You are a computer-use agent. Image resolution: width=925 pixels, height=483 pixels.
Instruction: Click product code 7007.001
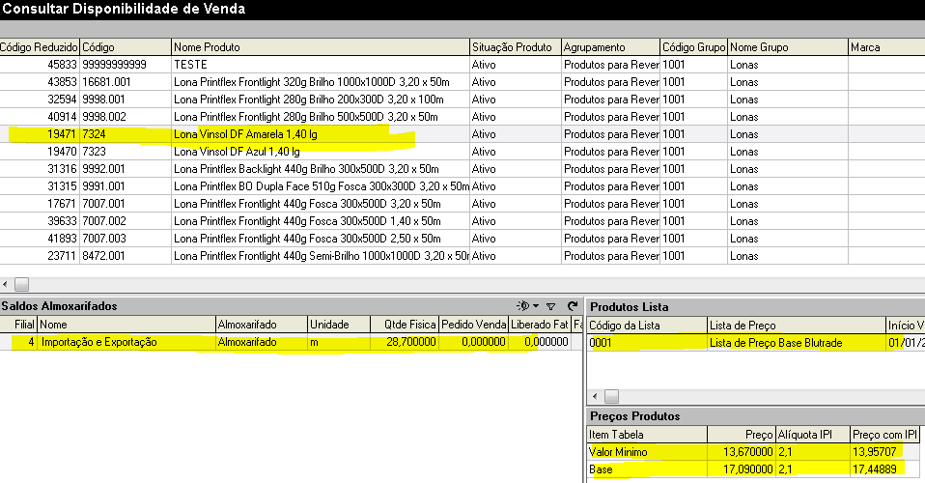point(104,204)
